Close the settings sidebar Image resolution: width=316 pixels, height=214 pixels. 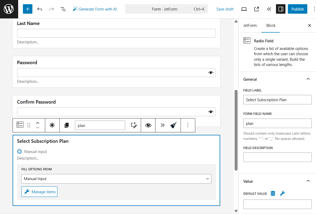pyautogui.click(x=309, y=26)
